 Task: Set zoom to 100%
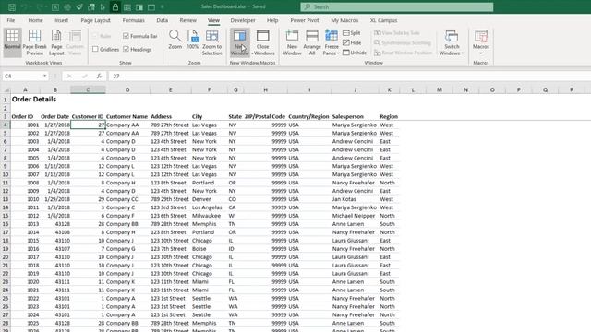tap(193, 40)
